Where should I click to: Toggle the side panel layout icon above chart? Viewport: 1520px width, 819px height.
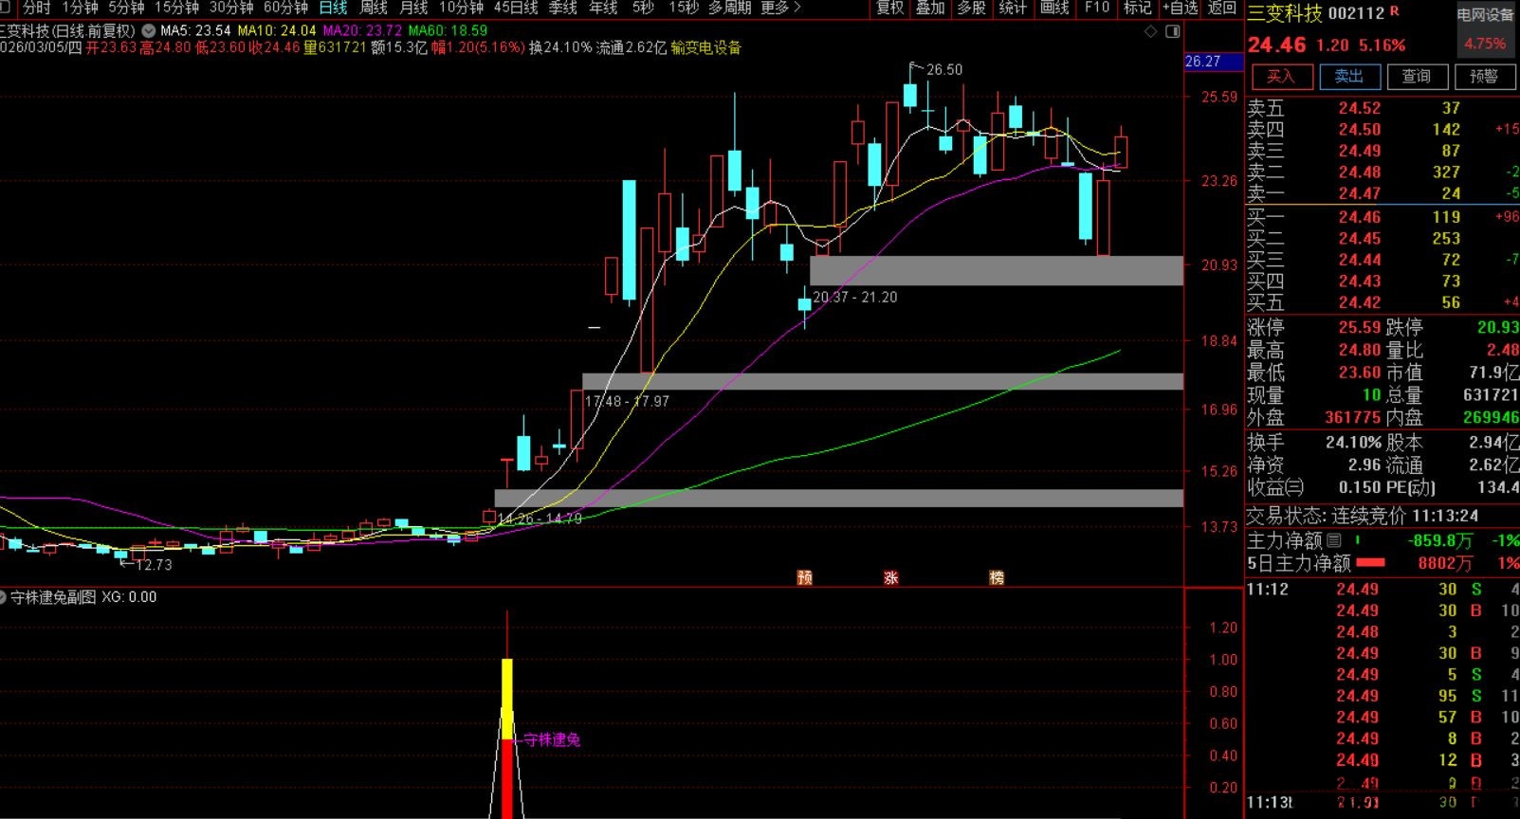click(x=1172, y=31)
